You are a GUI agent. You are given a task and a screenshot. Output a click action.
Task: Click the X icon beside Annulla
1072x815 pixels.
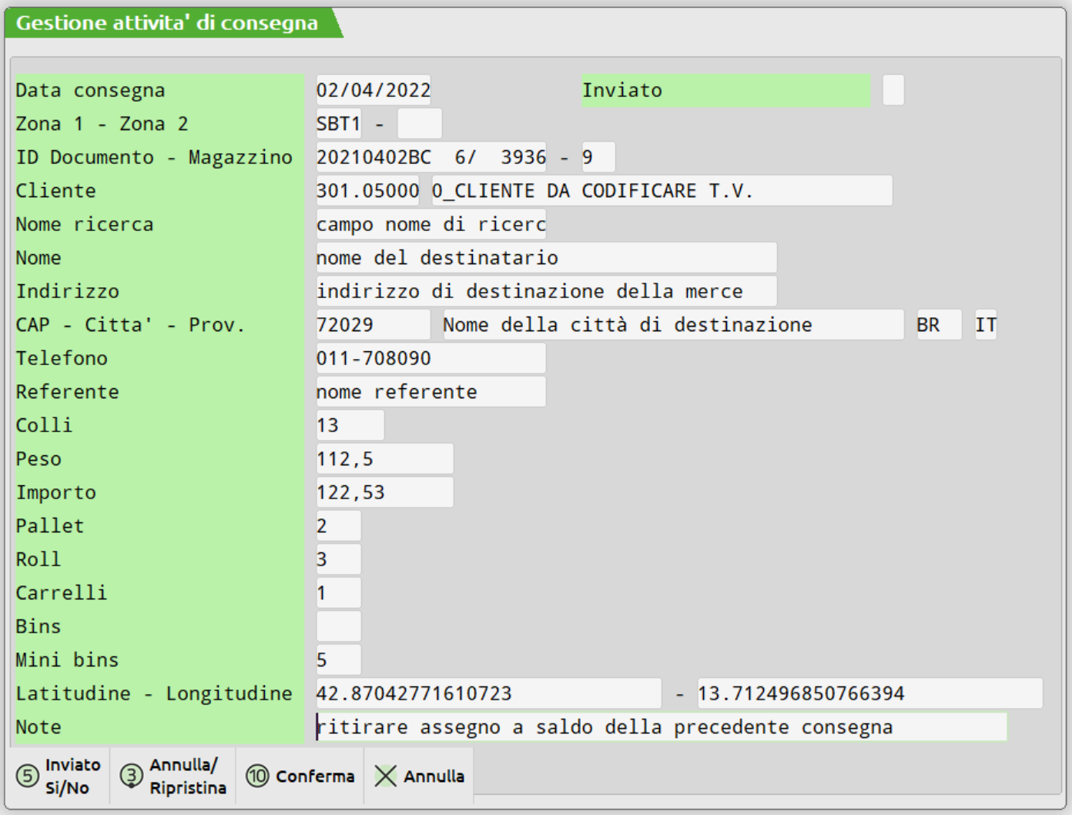tap(385, 776)
